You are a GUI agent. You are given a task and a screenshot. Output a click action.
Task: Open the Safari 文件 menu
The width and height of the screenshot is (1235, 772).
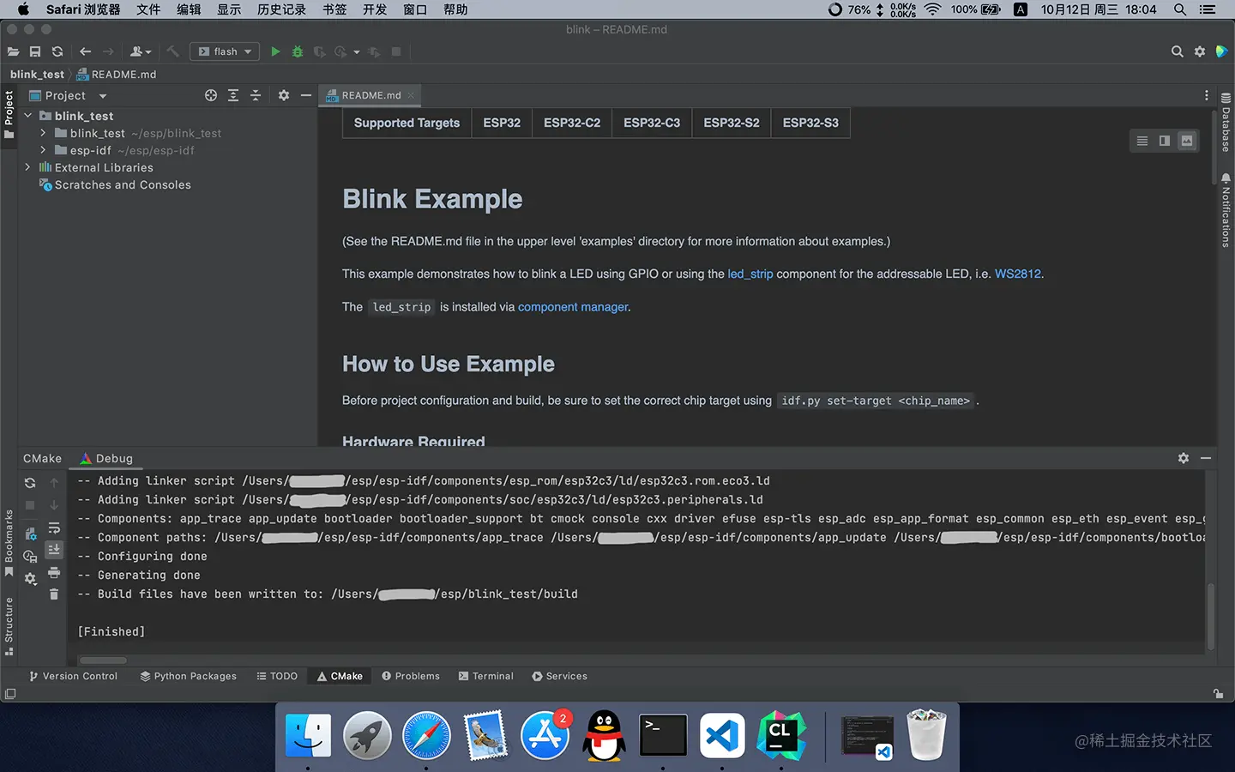click(x=148, y=9)
